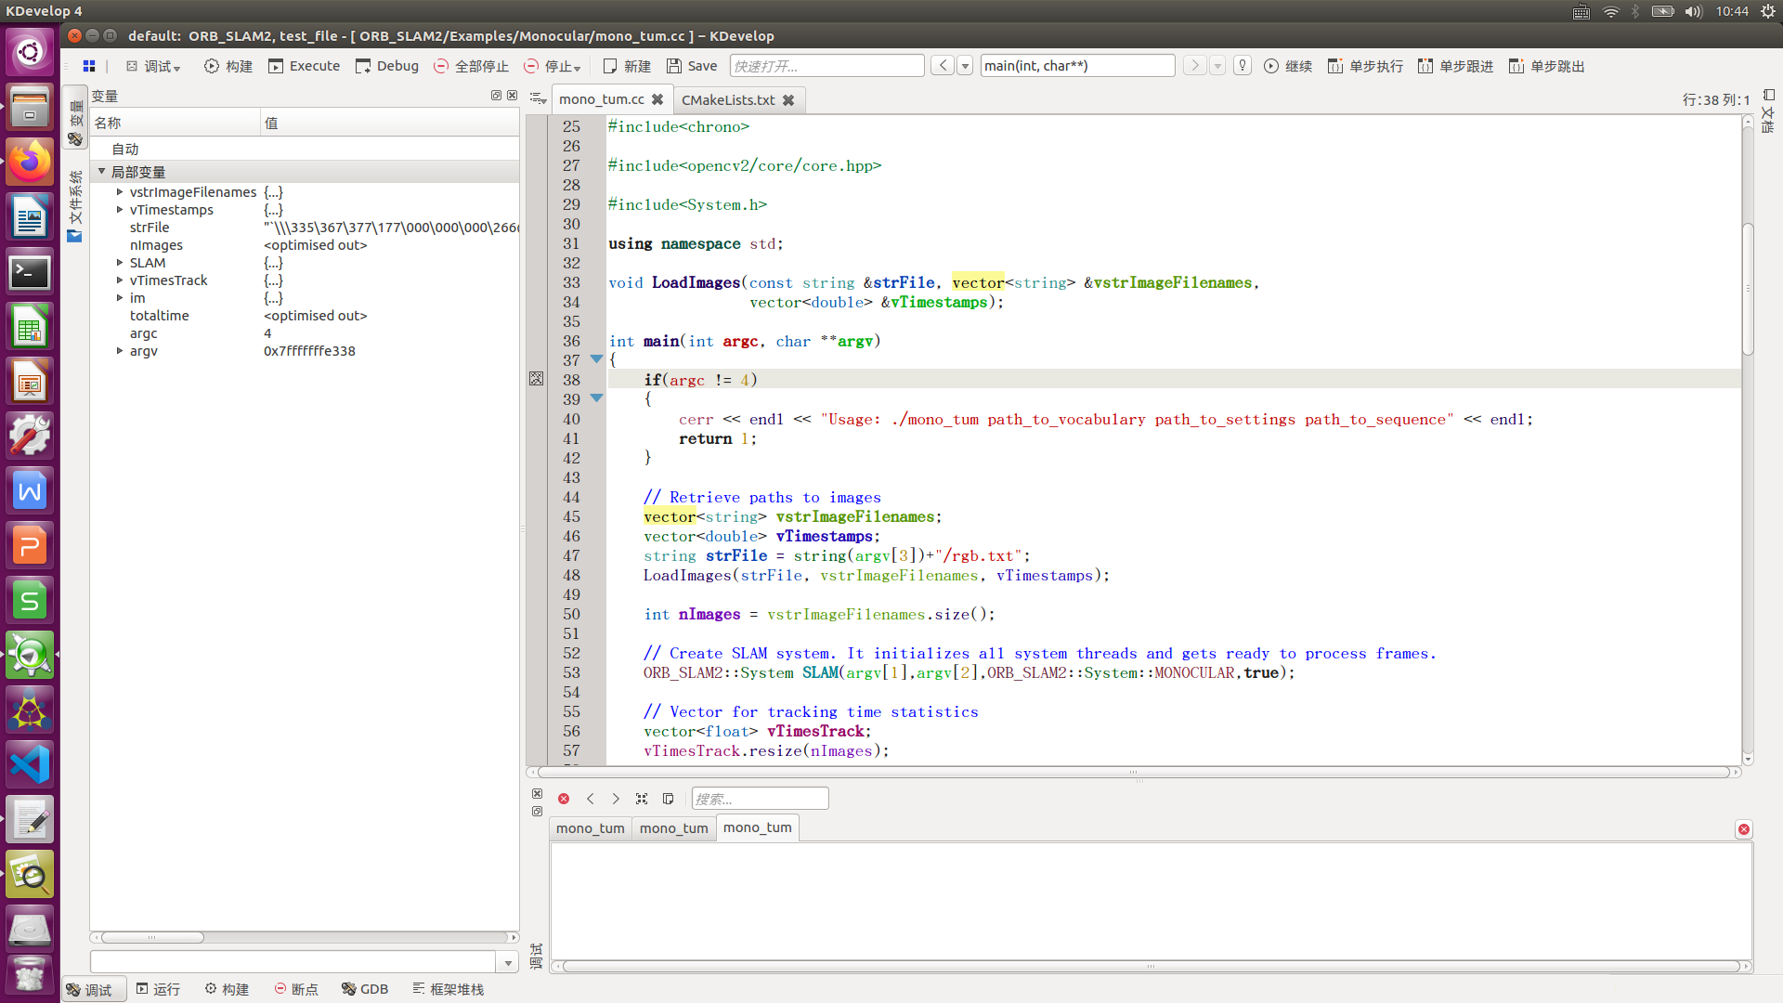Click the copy icon in output toolbar
This screenshot has width=1783, height=1003.
point(668,799)
